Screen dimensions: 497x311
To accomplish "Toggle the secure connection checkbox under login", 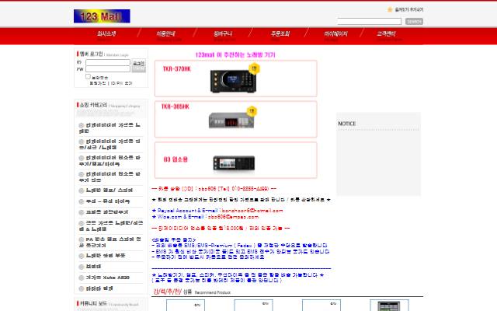I will [x=88, y=76].
